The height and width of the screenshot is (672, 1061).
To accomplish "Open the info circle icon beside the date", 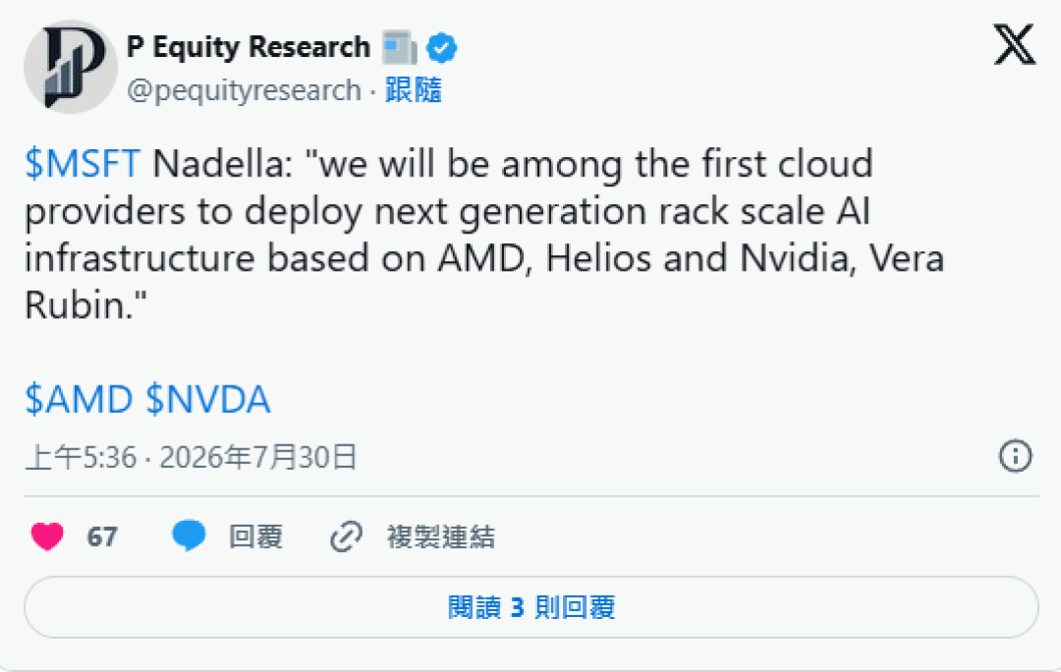I will (x=1015, y=456).
